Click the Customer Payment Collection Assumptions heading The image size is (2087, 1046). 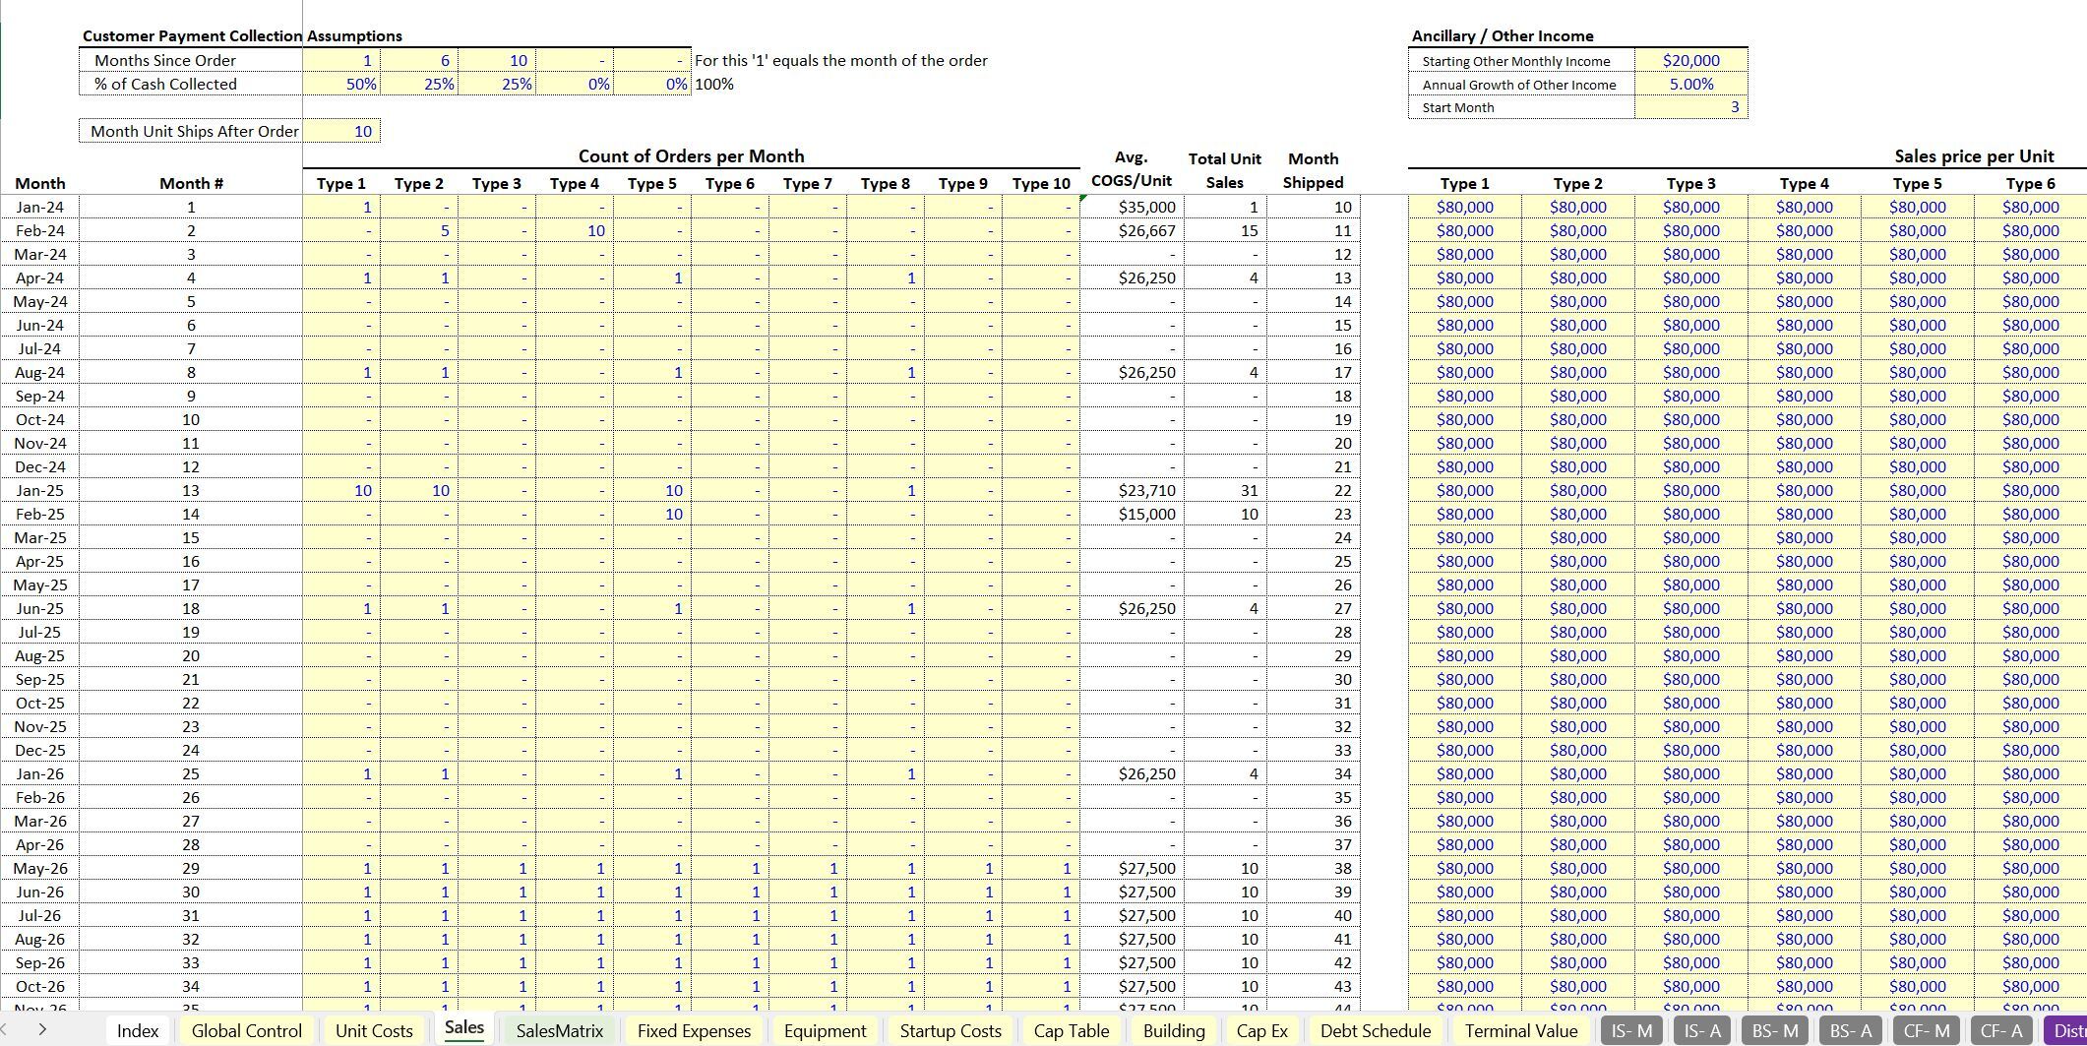click(242, 35)
